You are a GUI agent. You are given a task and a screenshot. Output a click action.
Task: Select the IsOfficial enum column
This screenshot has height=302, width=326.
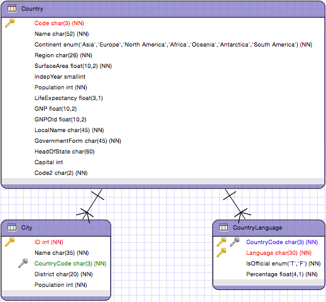283,264
